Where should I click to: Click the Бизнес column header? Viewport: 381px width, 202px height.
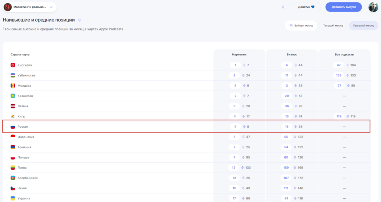click(x=292, y=55)
